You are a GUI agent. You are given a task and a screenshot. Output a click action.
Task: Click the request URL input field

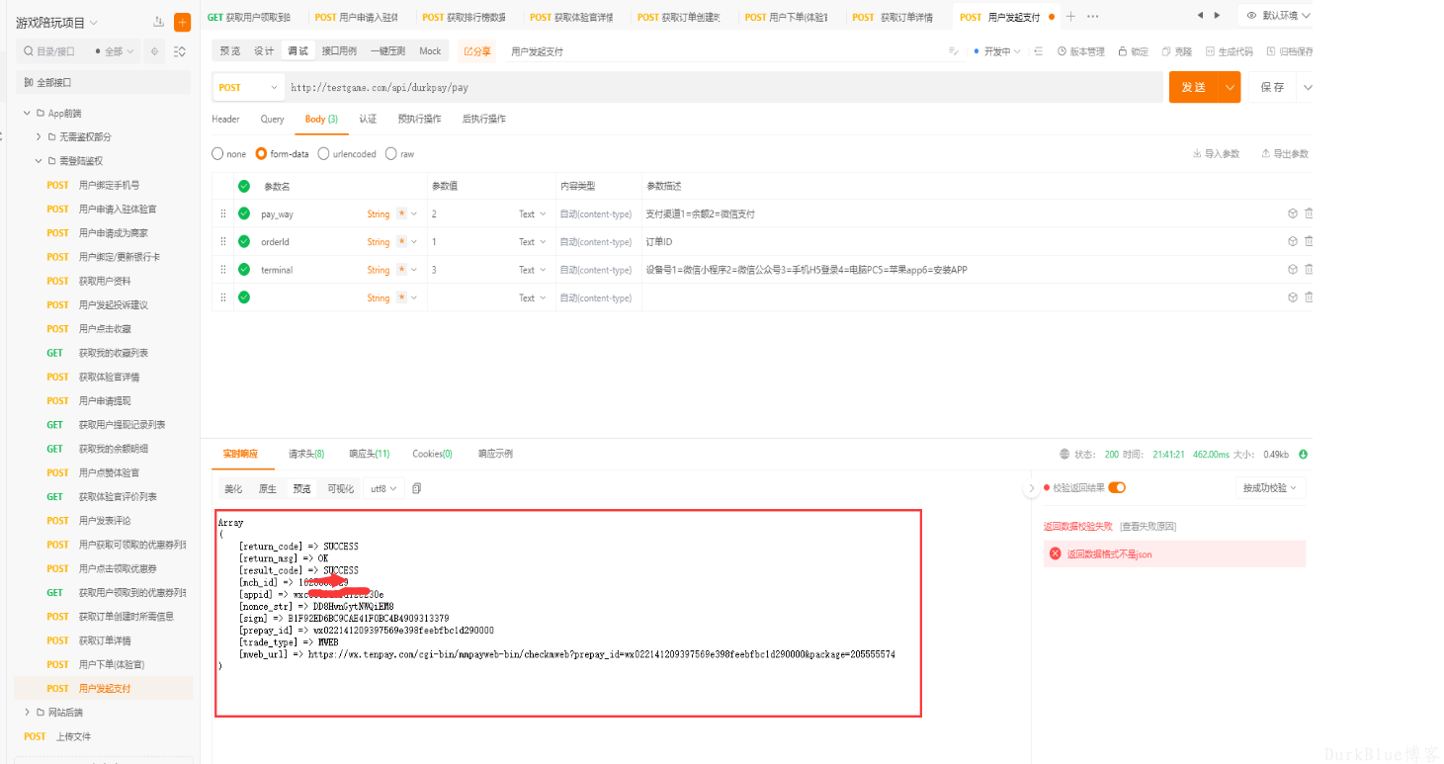click(723, 87)
